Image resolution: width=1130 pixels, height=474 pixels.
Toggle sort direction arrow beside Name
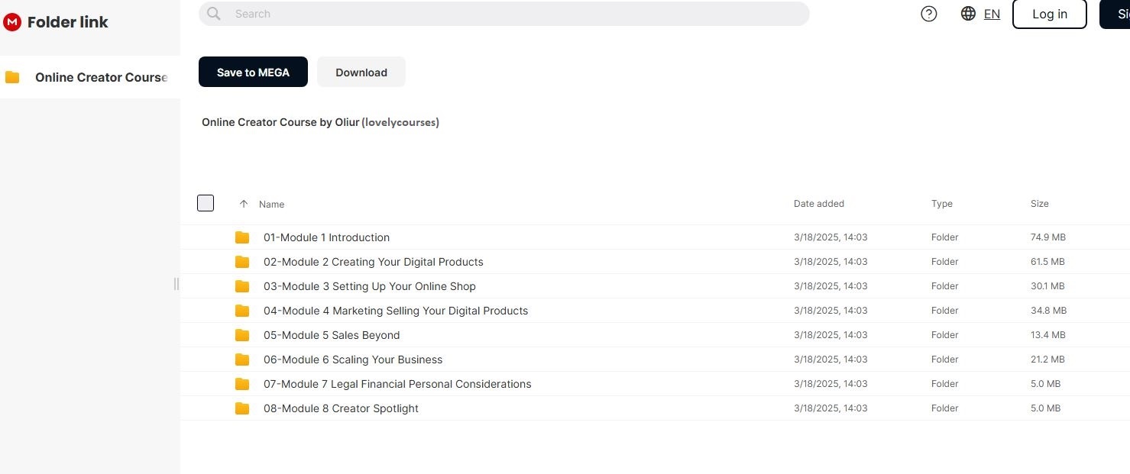pyautogui.click(x=244, y=204)
